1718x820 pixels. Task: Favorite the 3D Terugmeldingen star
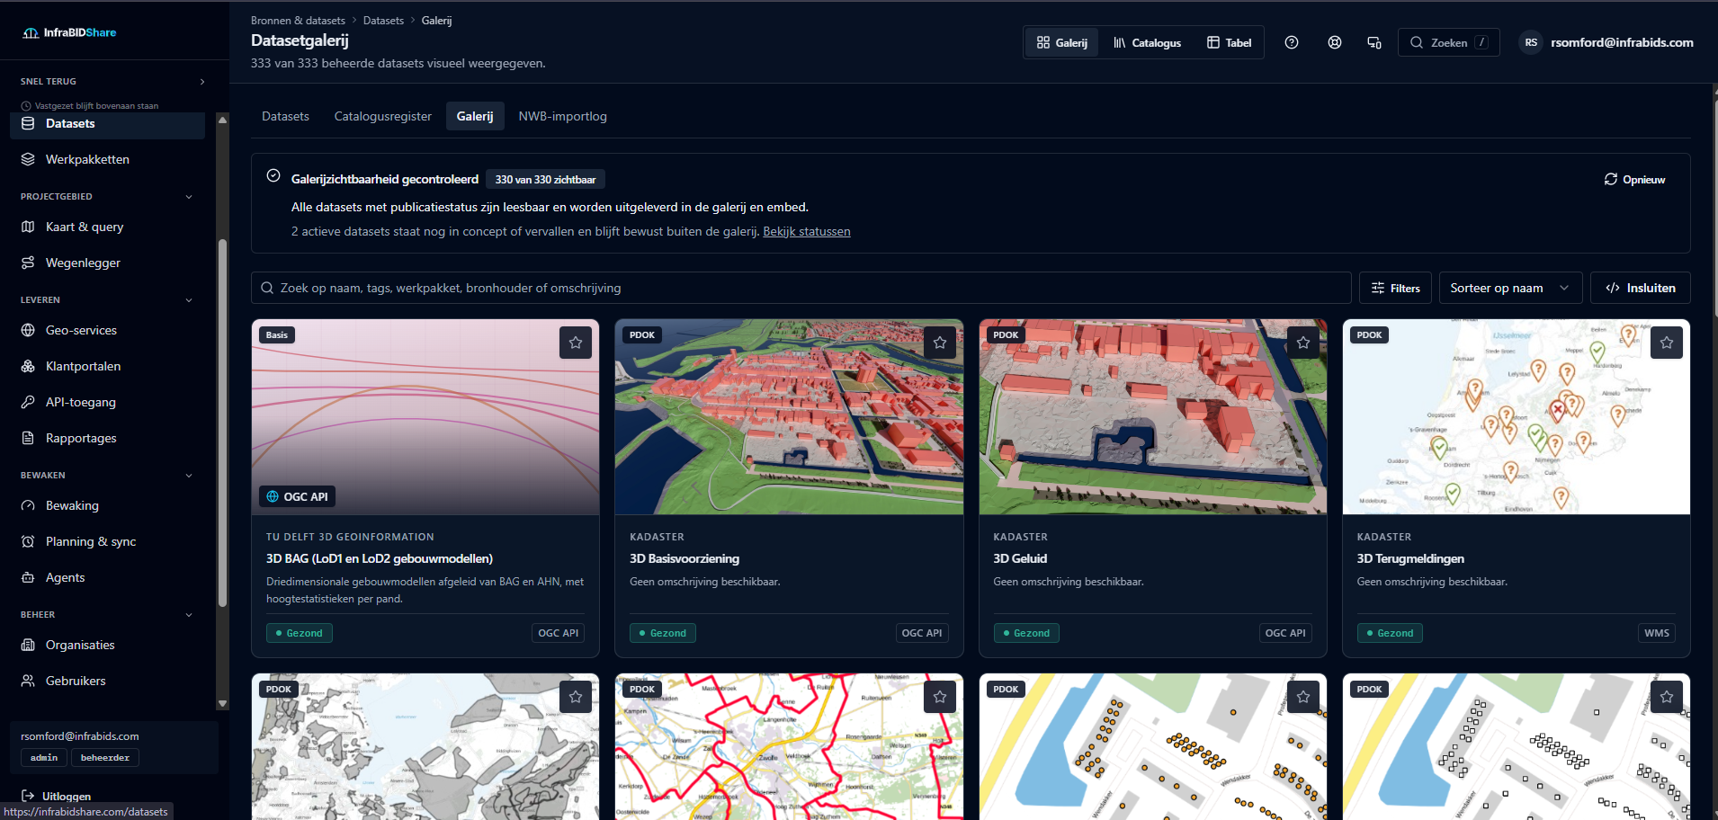[1667, 343]
